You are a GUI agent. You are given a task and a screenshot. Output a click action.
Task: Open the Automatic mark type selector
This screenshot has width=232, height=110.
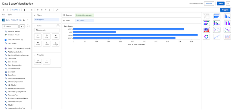pyautogui.click(x=47, y=30)
